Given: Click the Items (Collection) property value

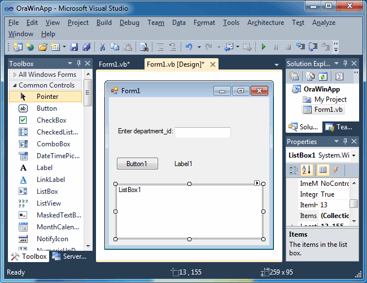Looking at the screenshot, I should pyautogui.click(x=335, y=216).
